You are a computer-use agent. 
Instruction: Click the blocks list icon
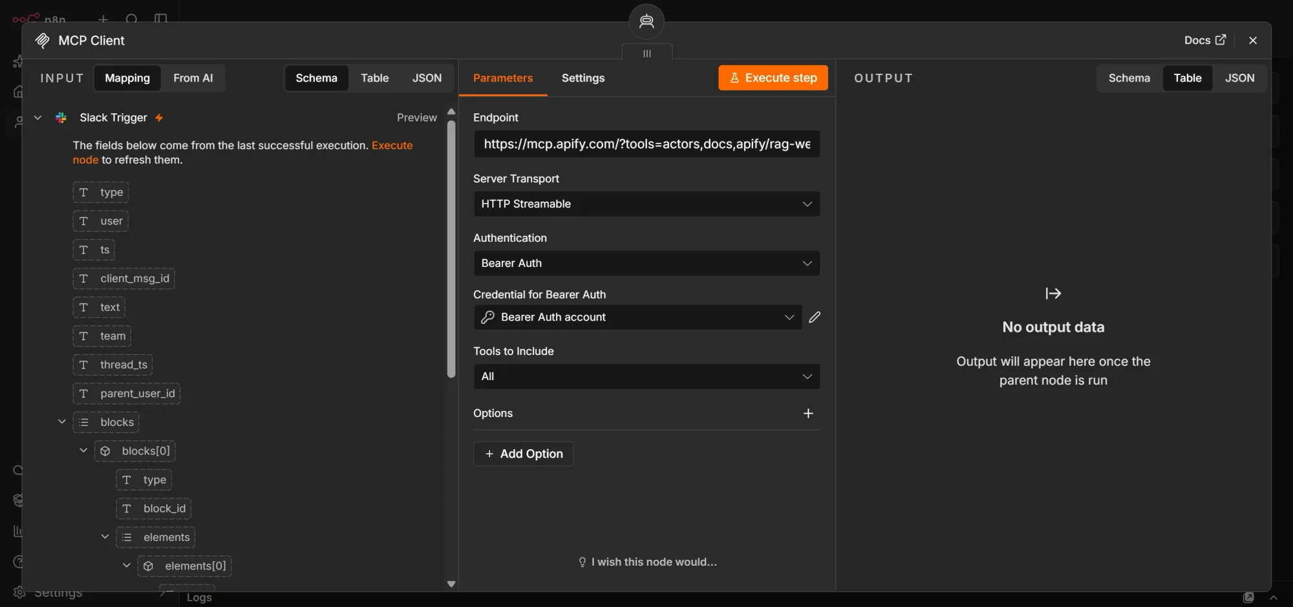[x=84, y=423]
